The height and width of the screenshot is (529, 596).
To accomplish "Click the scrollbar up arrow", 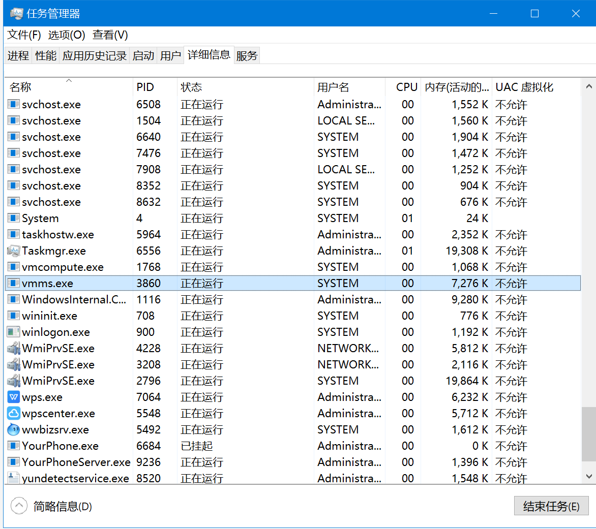I will point(588,86).
